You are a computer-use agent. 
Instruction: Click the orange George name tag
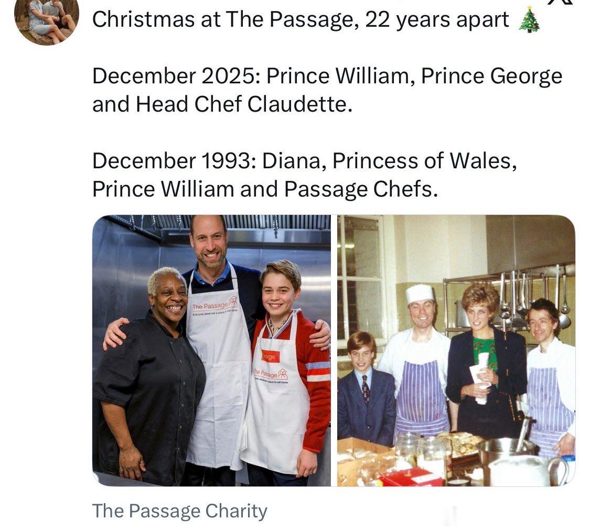[271, 356]
